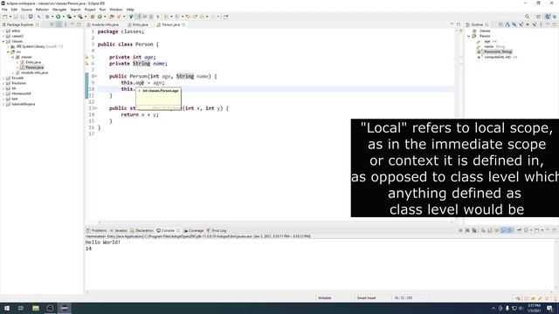The width and height of the screenshot is (559, 314).
Task: Switch to the Entry.java editor tab
Action: 138,24
